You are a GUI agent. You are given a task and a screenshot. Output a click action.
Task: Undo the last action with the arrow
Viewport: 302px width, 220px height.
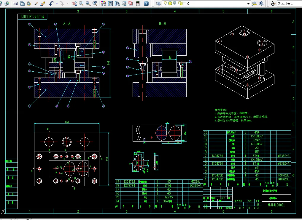51,4
